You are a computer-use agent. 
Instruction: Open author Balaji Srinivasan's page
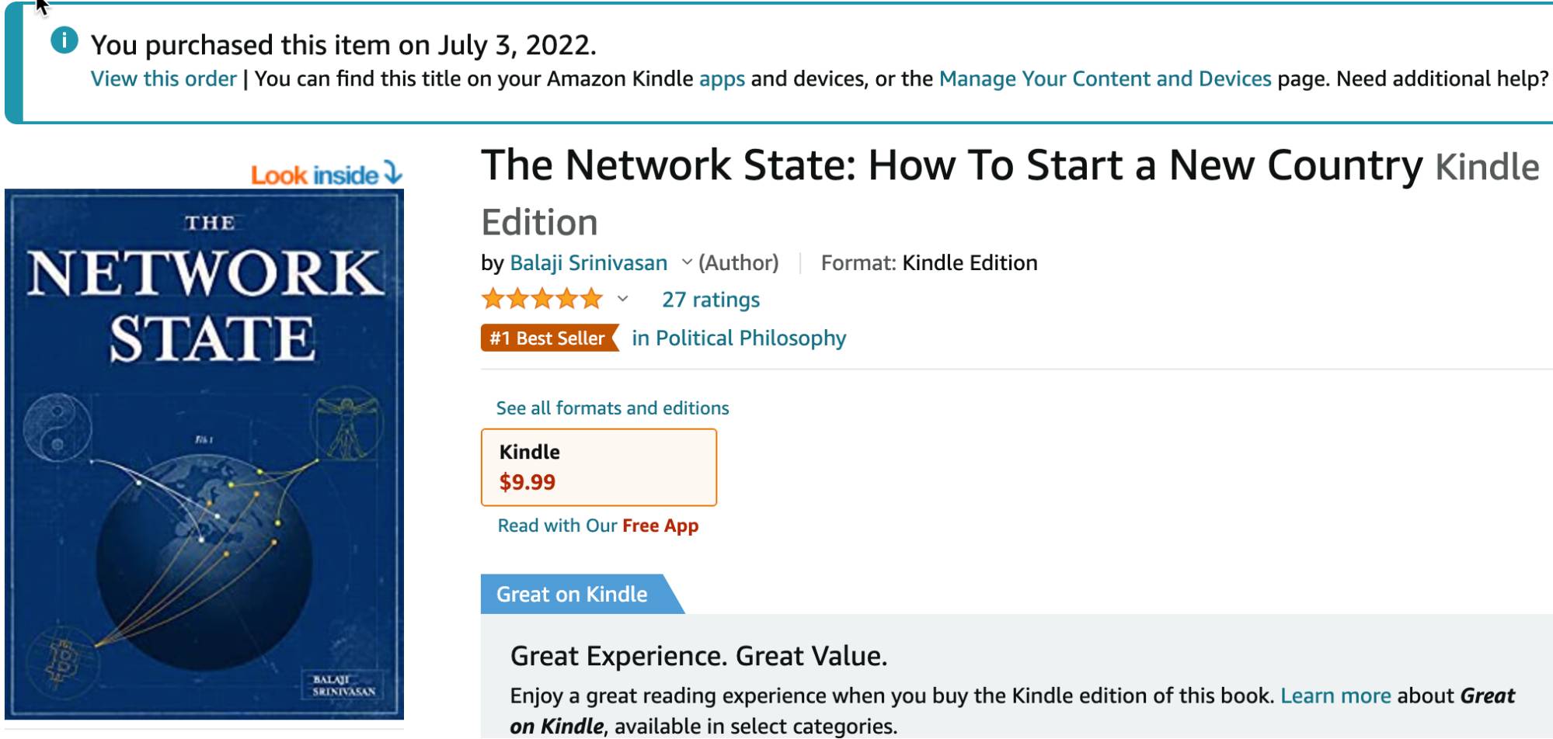pos(588,263)
